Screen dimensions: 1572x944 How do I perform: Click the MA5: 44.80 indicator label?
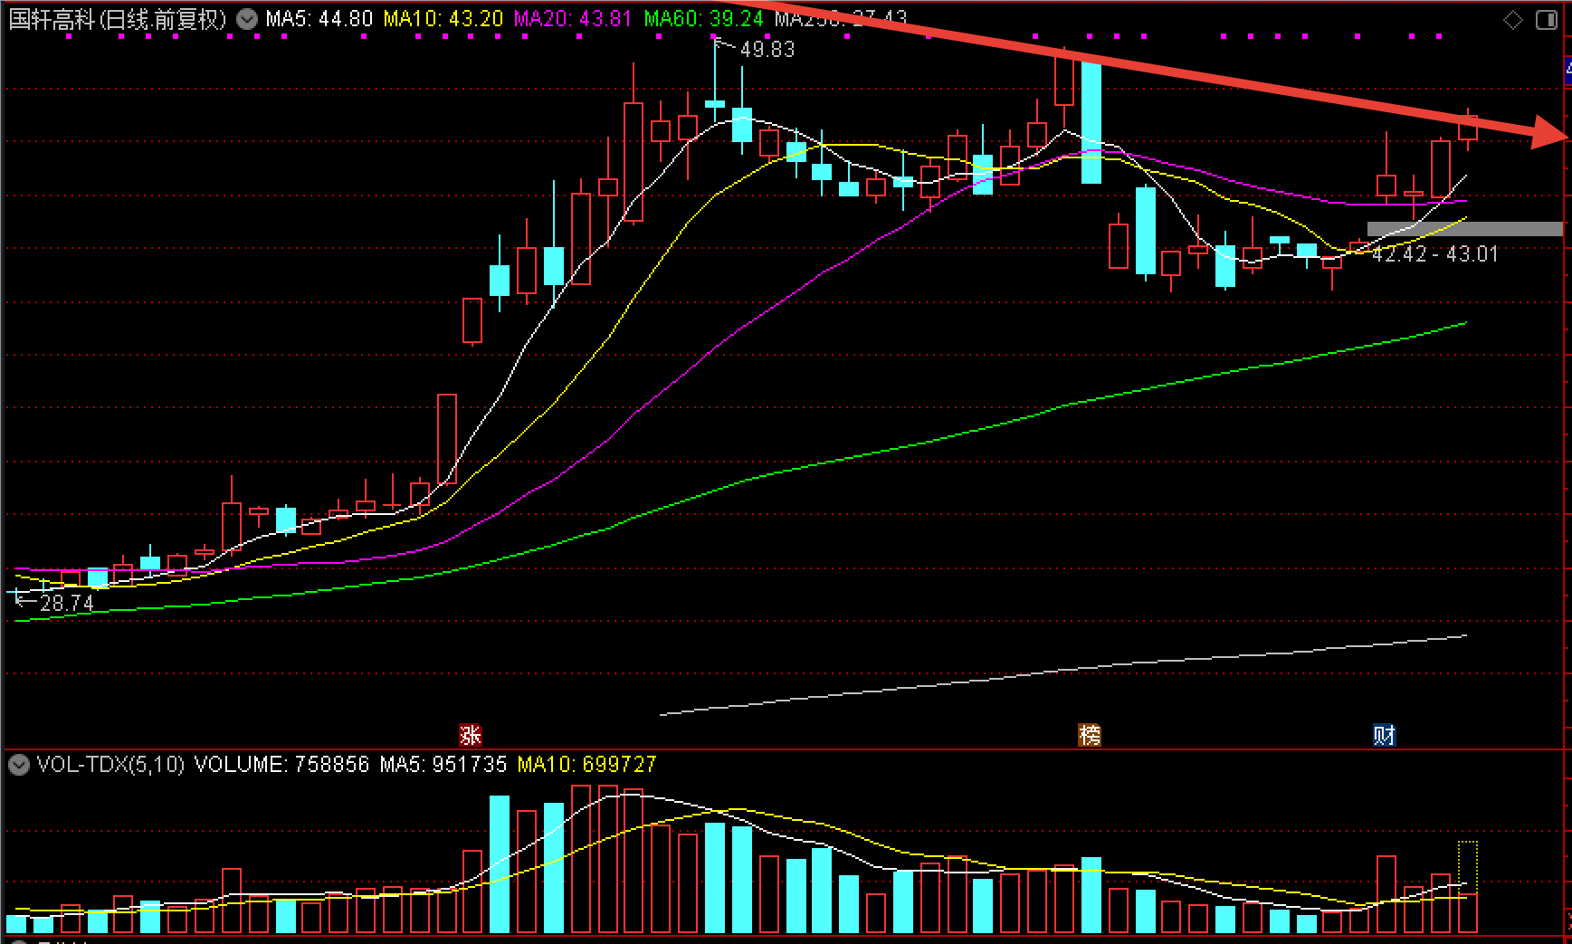[319, 19]
